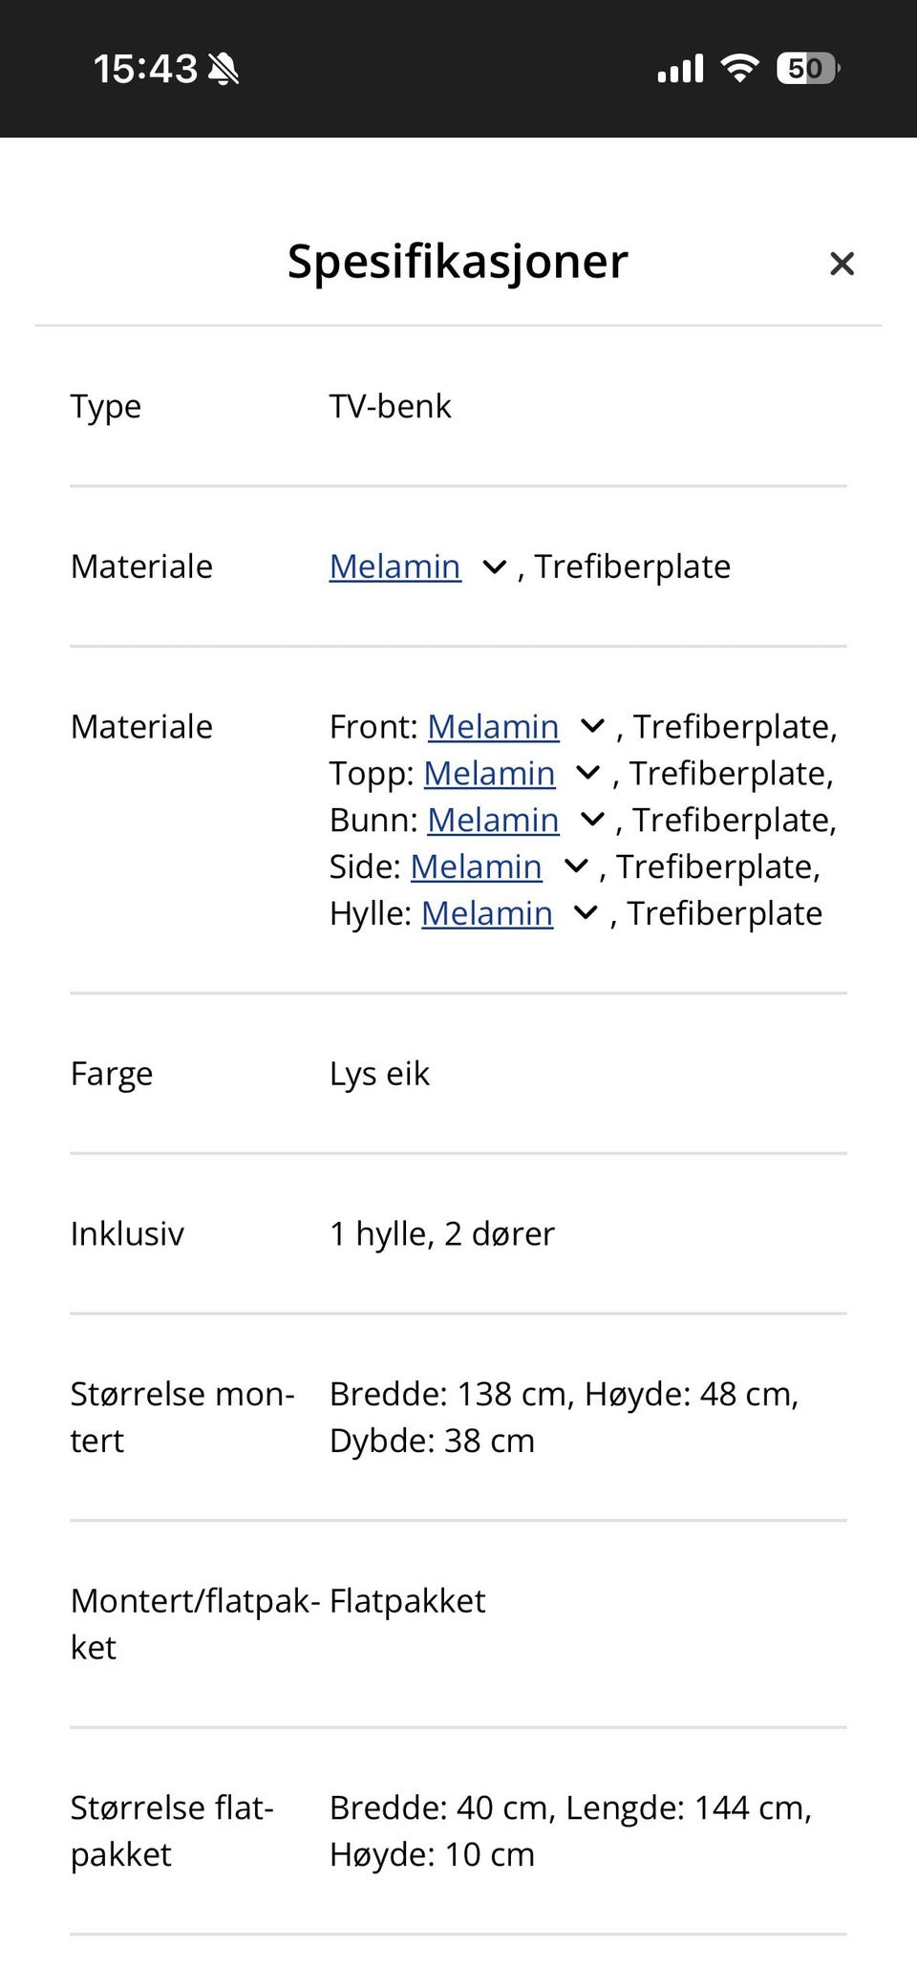Click the muted notifications bell icon

[222, 67]
